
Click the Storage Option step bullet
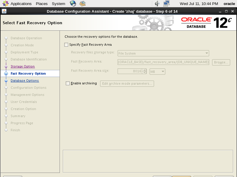point(6,66)
